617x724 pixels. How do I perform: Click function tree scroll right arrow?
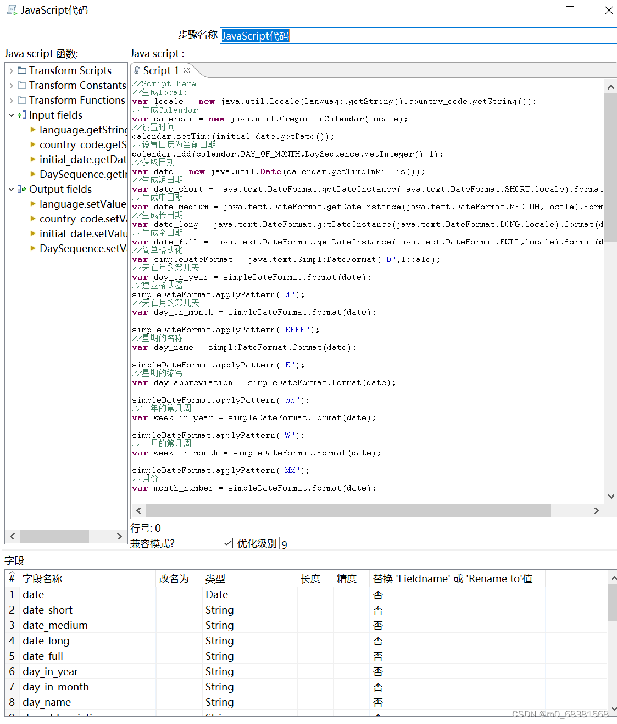[119, 536]
